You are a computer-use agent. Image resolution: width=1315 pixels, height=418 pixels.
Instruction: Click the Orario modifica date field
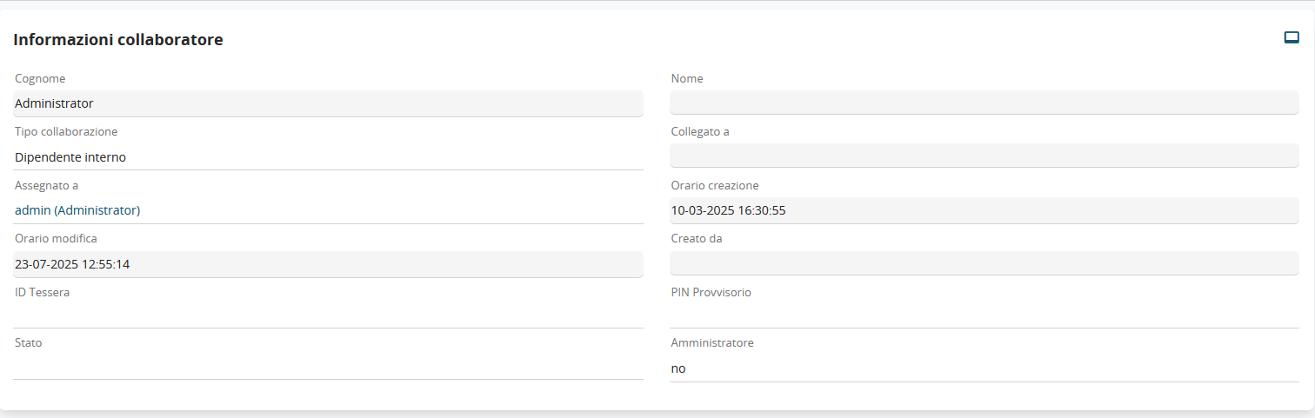tap(328, 264)
